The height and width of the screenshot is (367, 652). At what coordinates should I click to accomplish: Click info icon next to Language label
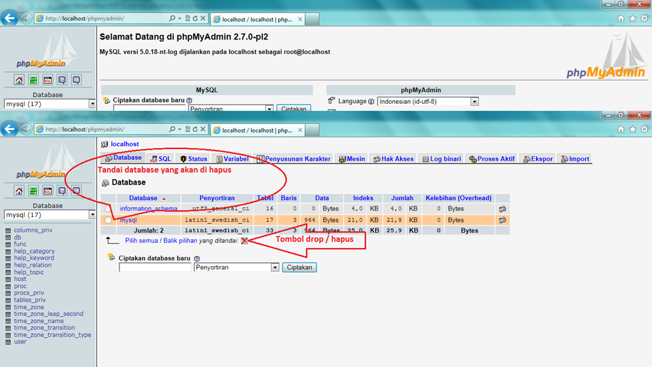point(371,101)
